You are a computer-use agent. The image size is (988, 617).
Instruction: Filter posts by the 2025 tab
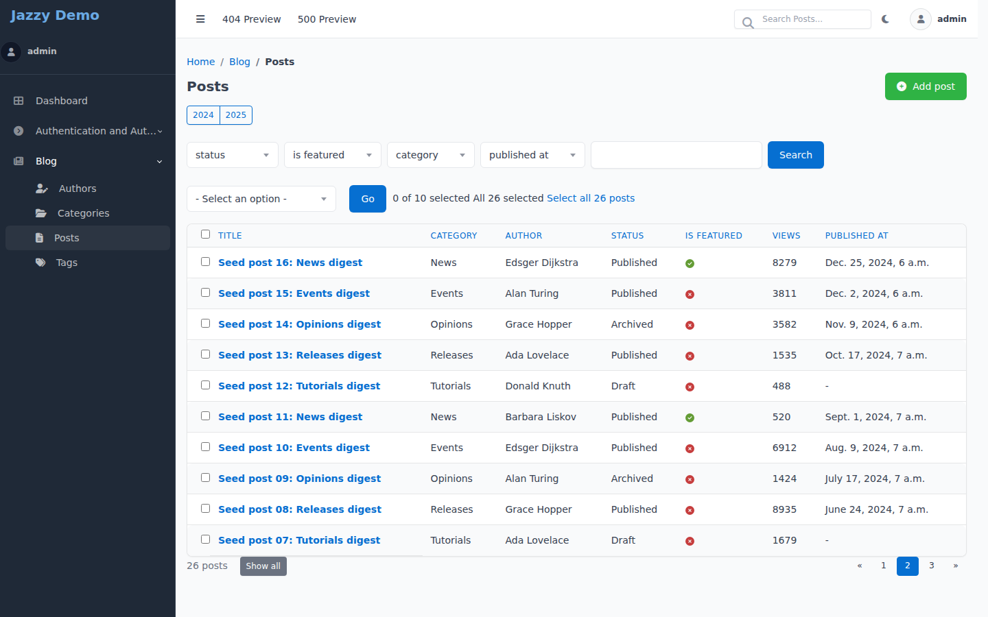click(236, 115)
